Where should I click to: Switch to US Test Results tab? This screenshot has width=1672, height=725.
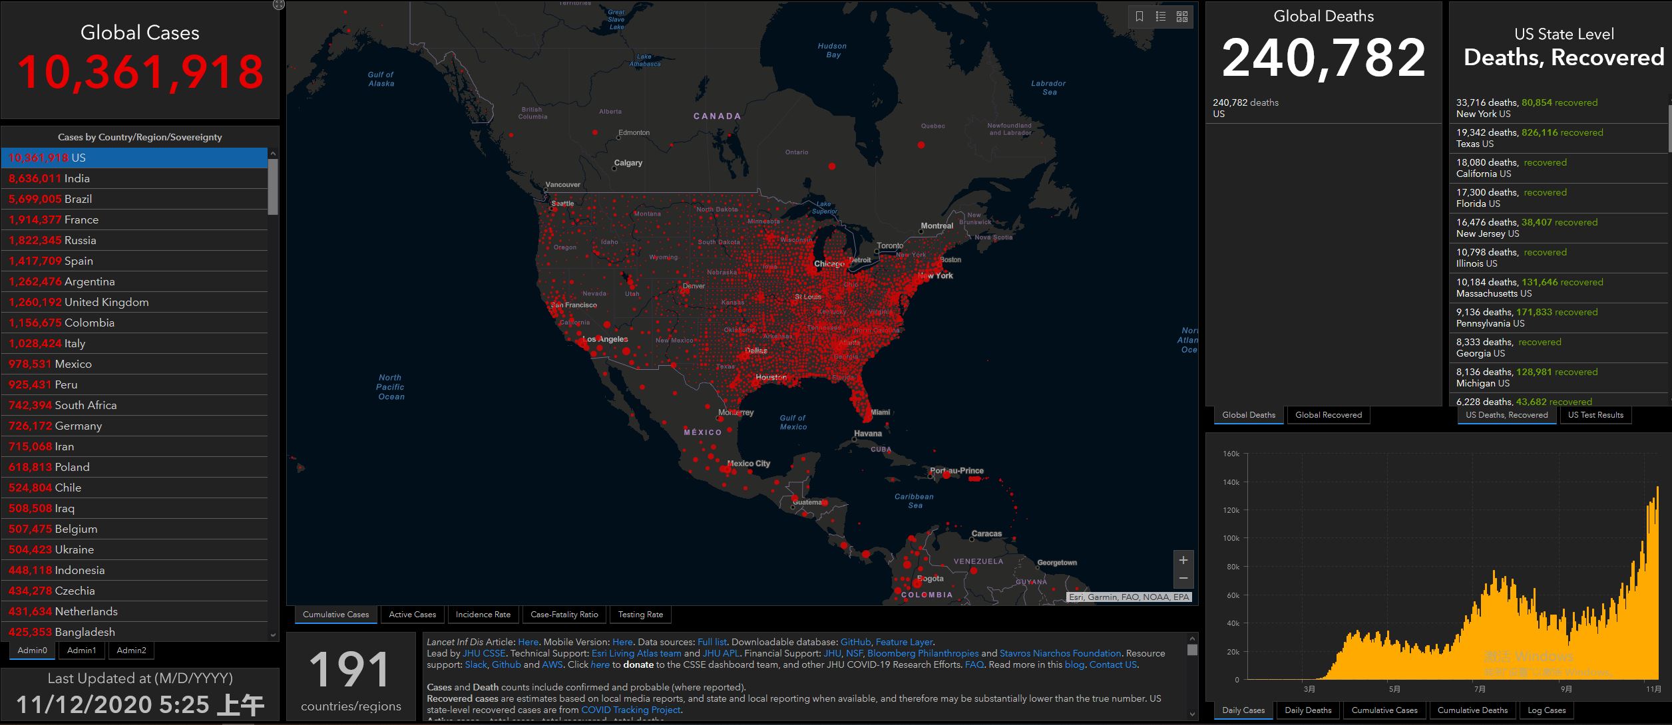click(1595, 415)
